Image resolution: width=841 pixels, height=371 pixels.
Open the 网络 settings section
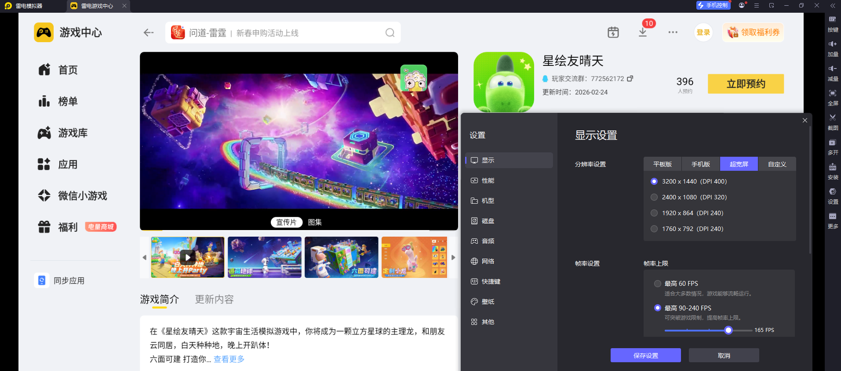509,261
